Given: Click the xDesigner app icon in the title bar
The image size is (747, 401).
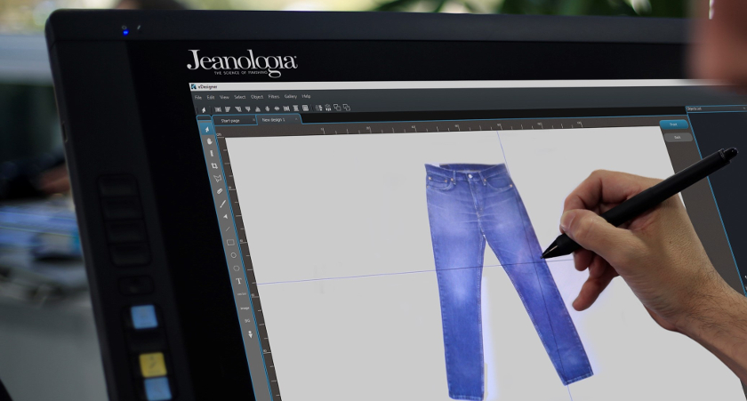Looking at the screenshot, I should click(194, 86).
